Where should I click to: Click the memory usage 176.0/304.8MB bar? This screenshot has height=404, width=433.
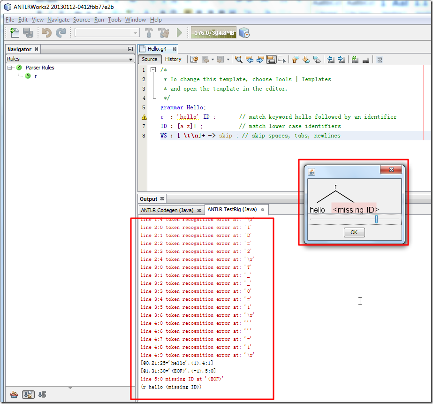coord(214,33)
